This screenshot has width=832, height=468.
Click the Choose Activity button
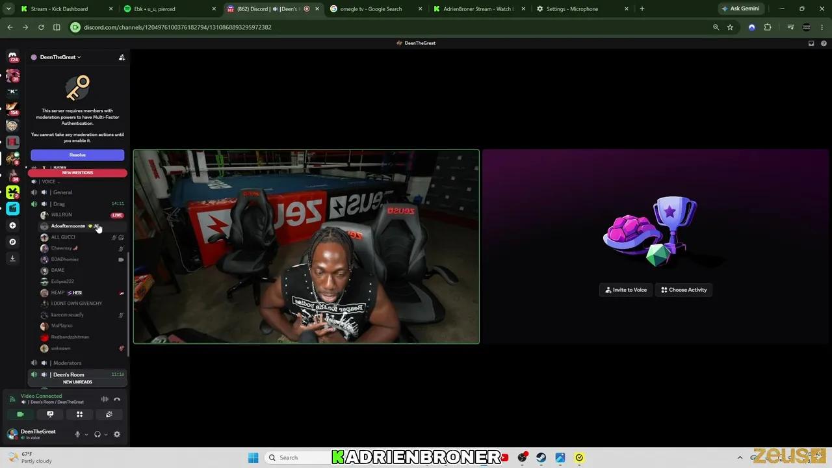click(x=684, y=290)
